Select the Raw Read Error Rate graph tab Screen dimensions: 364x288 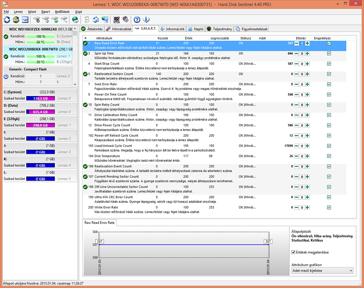[99, 222]
